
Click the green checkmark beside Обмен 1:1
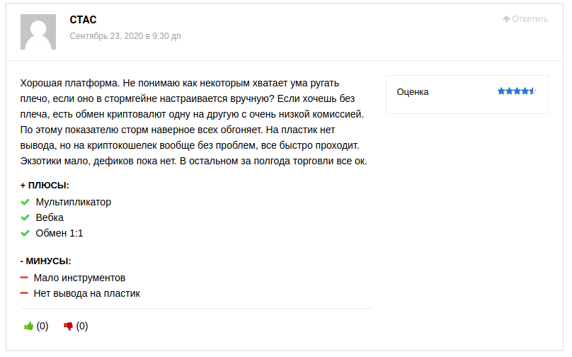[25, 234]
